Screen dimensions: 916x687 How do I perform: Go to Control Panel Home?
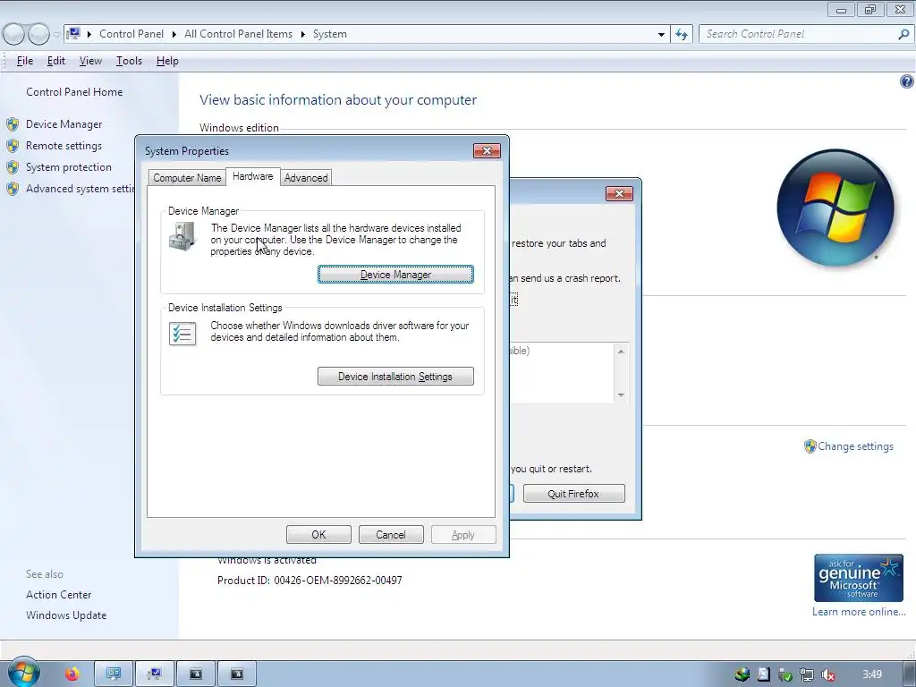pos(74,92)
